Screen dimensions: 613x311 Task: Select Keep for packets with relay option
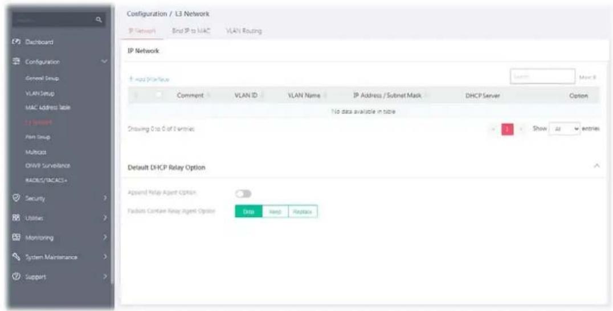point(275,211)
